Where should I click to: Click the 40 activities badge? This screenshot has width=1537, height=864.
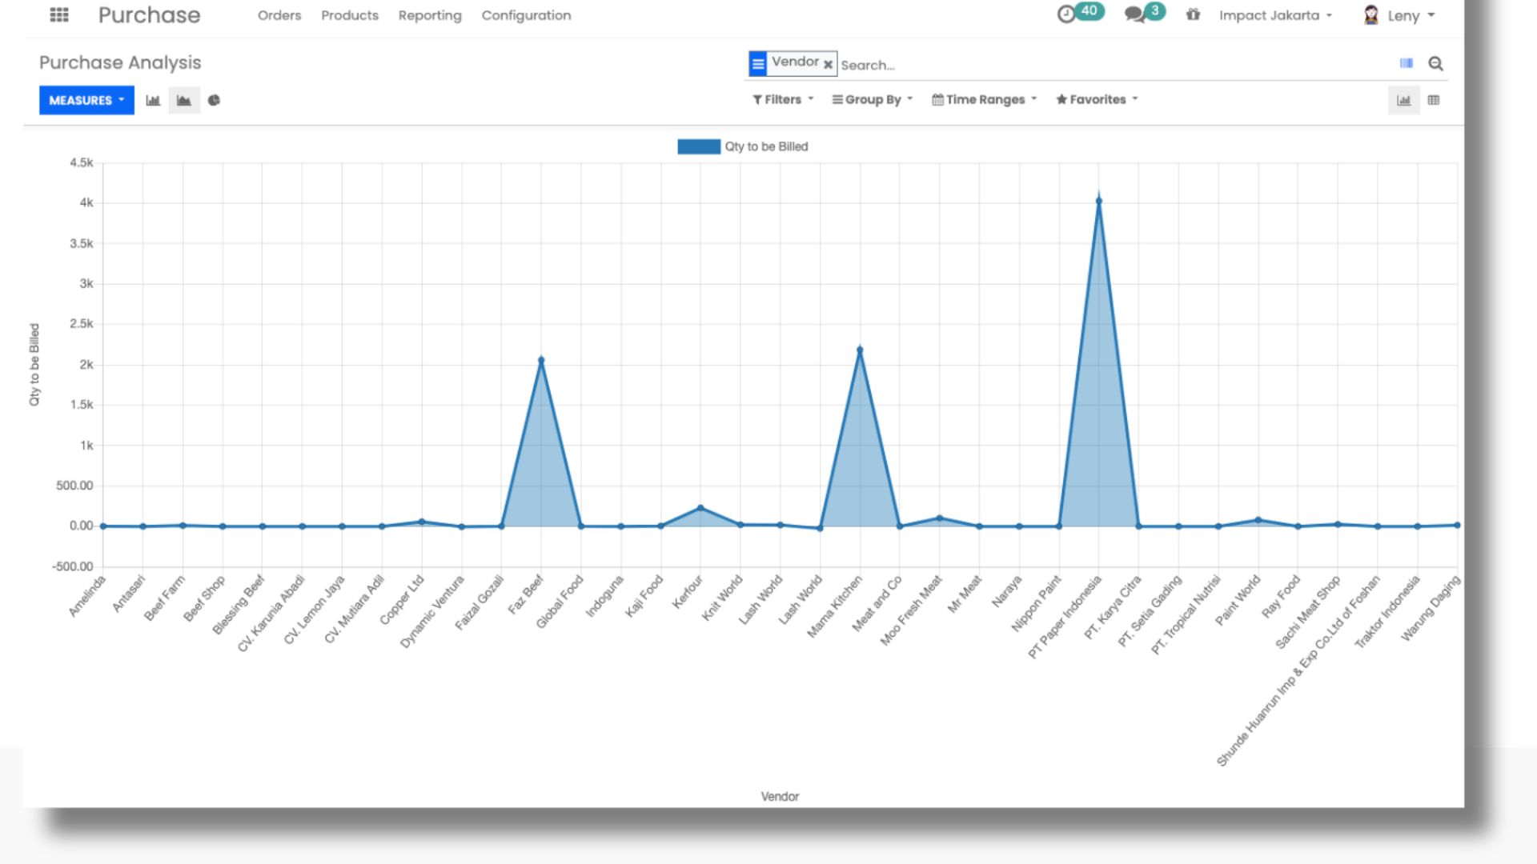(1089, 10)
